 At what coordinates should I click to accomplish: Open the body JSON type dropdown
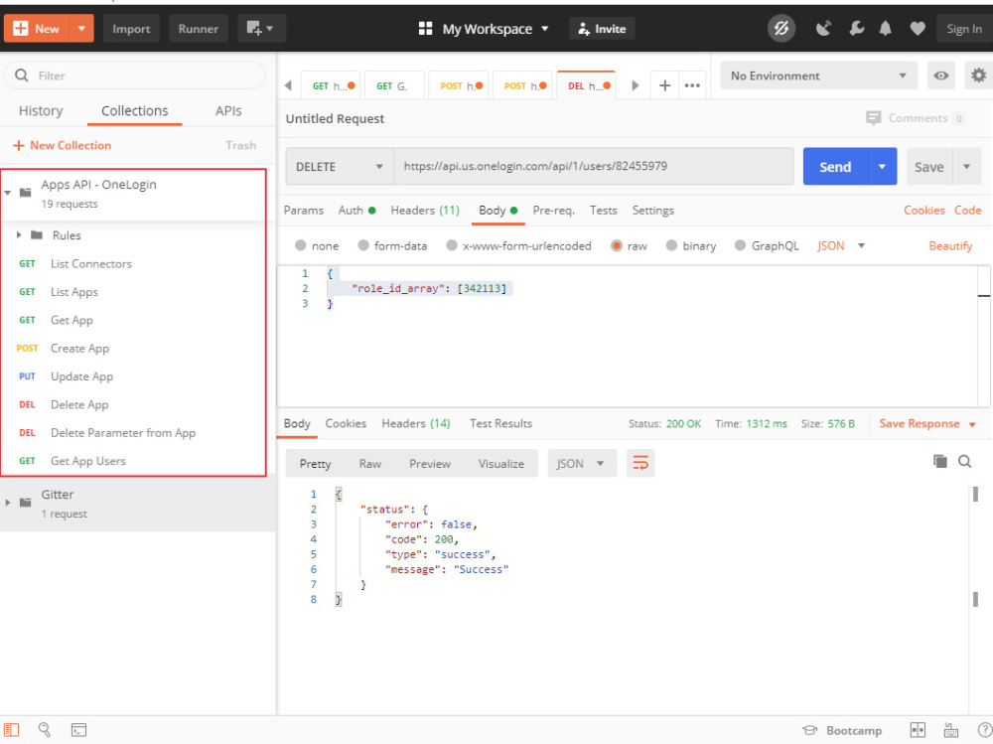pos(841,245)
